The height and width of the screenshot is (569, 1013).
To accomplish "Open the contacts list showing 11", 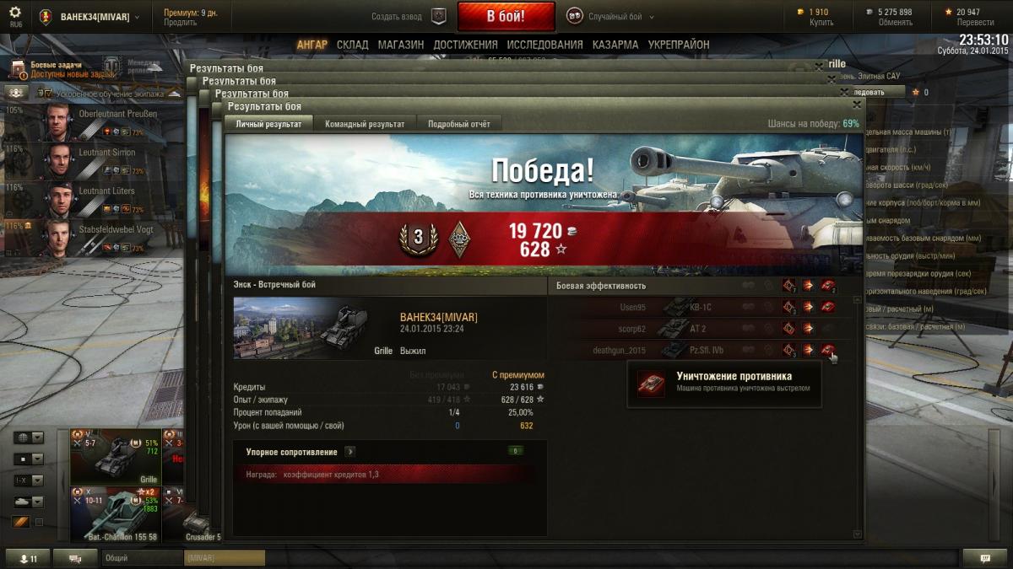I will point(28,558).
